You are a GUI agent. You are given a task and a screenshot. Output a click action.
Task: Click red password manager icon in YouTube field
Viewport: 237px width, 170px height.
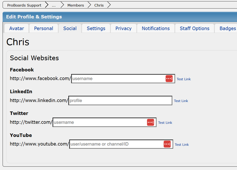[167, 144]
